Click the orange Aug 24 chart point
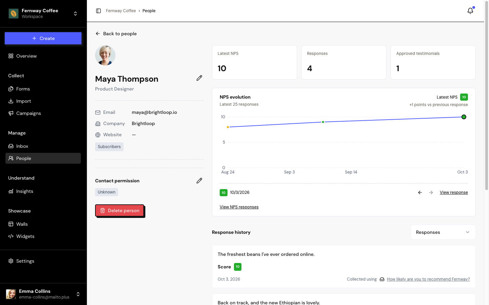This screenshot has height=305, width=489. [228, 127]
